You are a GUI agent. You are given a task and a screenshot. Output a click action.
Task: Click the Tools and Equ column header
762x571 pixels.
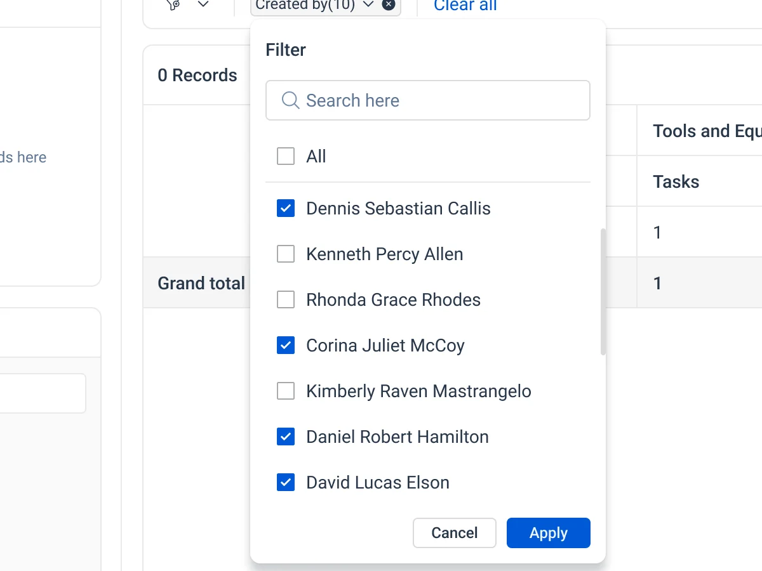pyautogui.click(x=707, y=131)
